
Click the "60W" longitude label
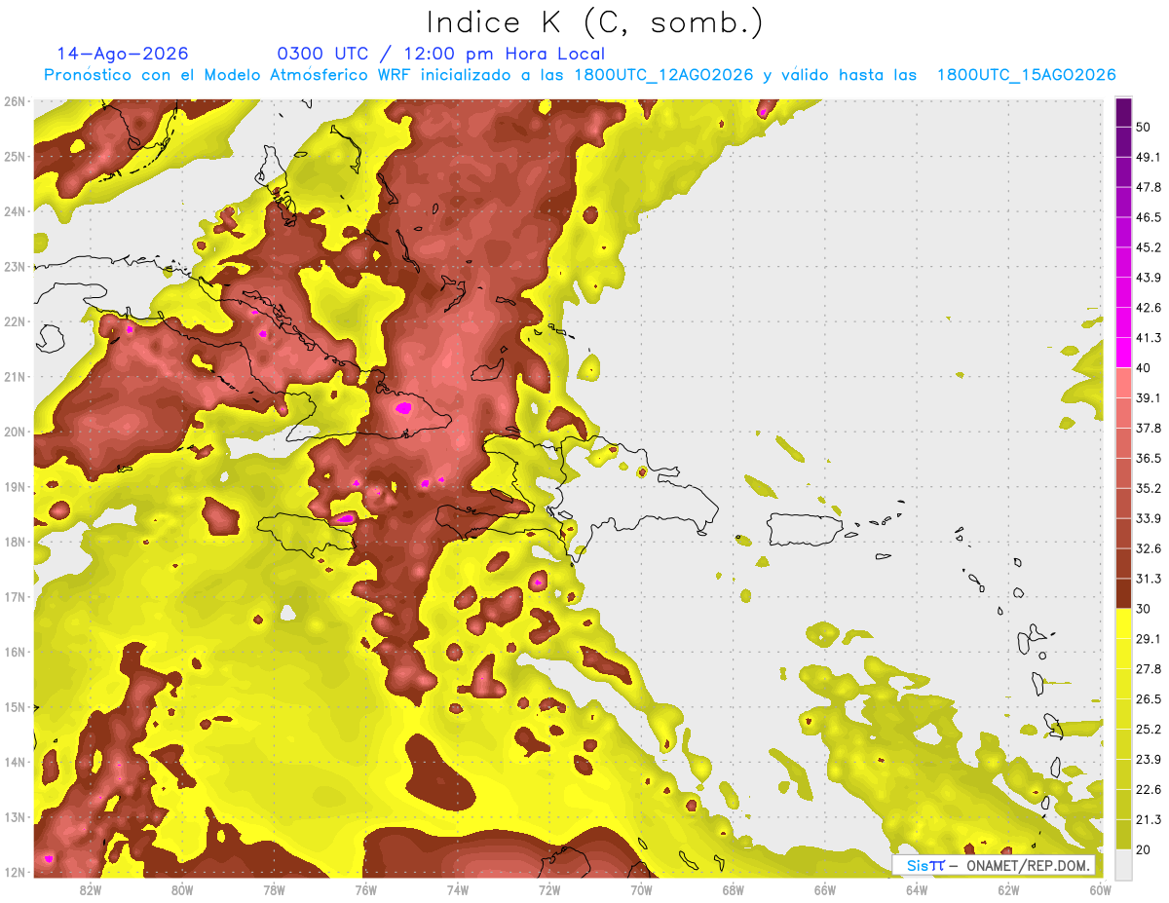(x=1099, y=890)
